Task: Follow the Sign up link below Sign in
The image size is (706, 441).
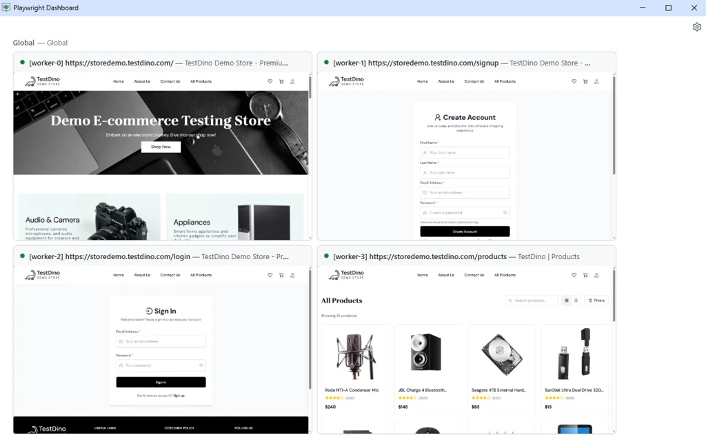Action: 179,396
